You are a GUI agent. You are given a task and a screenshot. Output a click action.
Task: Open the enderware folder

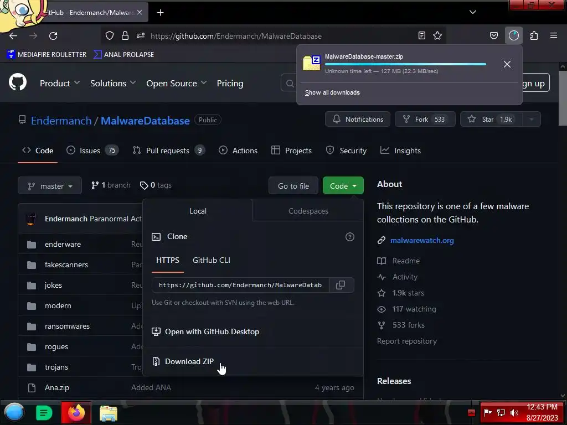coord(63,244)
